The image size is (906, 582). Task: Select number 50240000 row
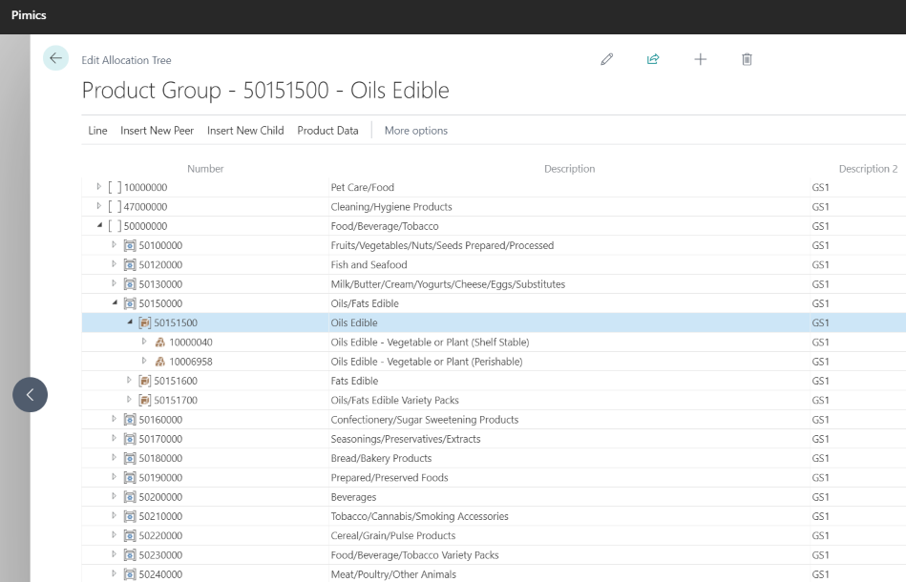[x=160, y=574]
